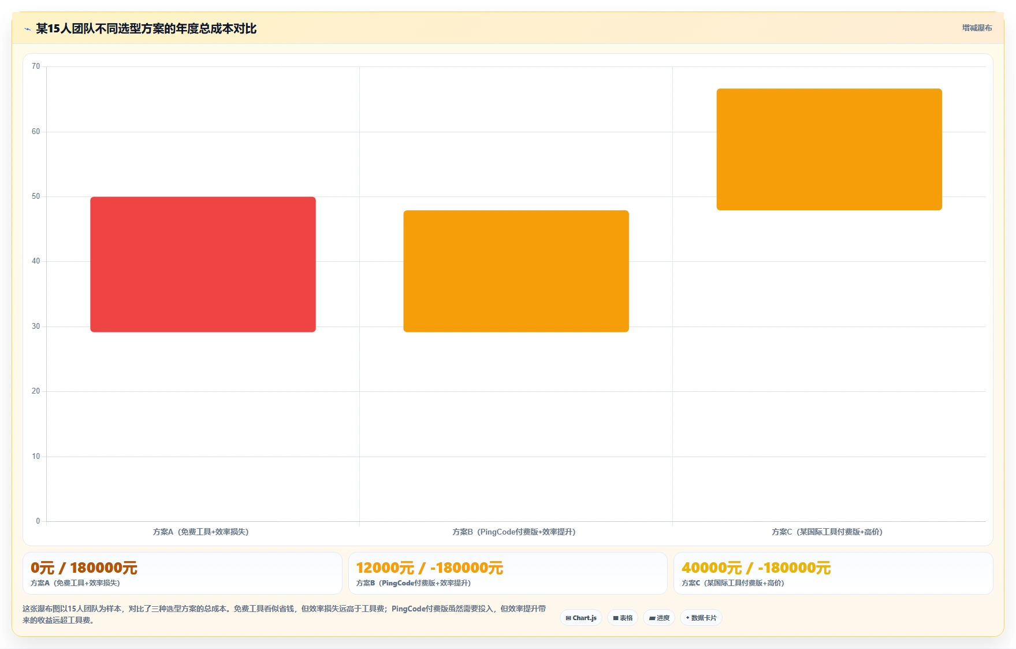Click the 方案C card caption under 40000元 / -180000元
This screenshot has width=1016, height=649.
tap(733, 583)
